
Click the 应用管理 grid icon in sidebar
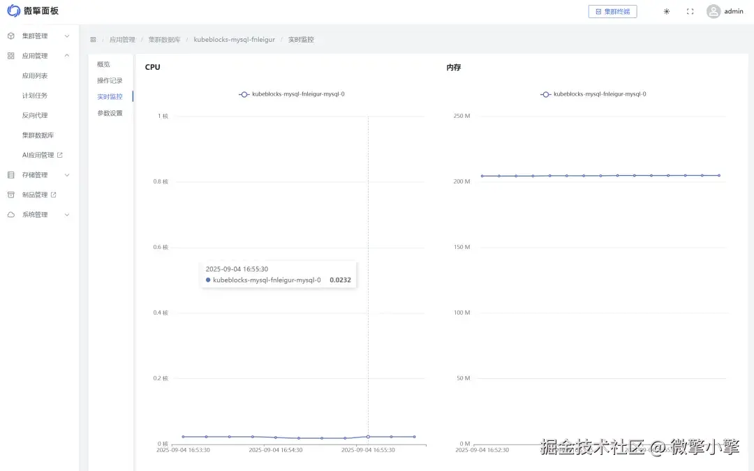[x=11, y=56]
